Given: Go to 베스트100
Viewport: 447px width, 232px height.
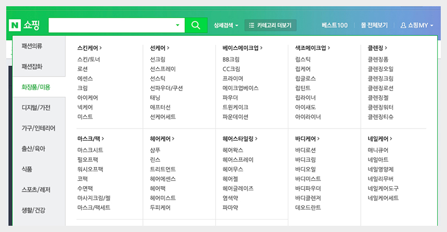Looking at the screenshot, I should [334, 25].
